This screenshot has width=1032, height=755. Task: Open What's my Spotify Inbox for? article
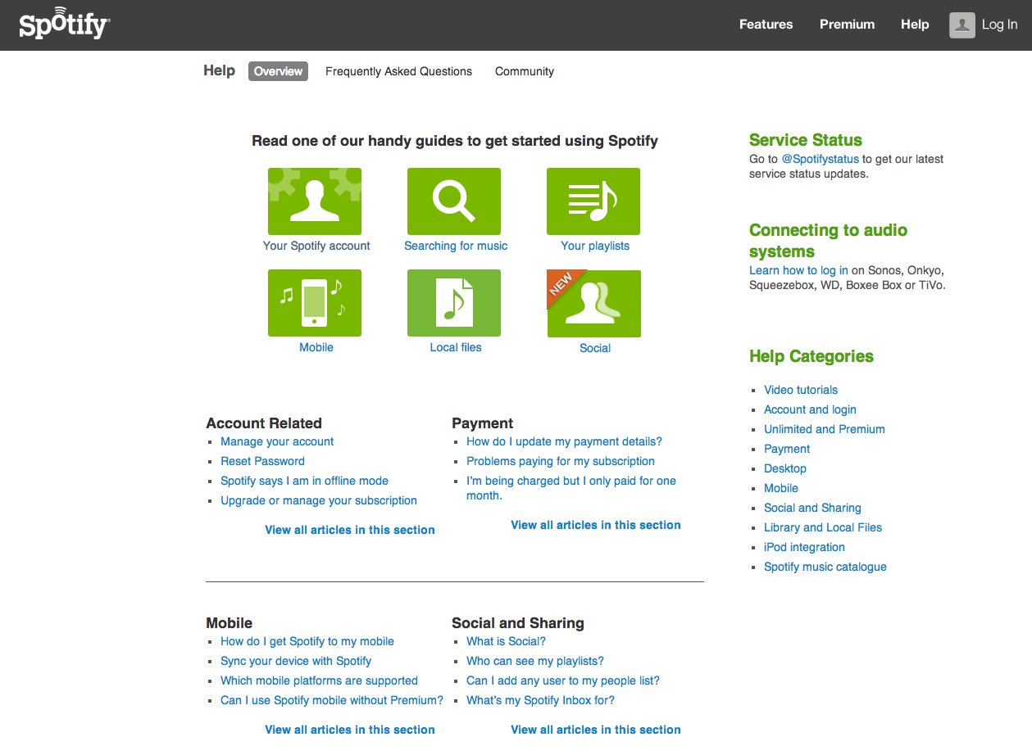(x=540, y=700)
